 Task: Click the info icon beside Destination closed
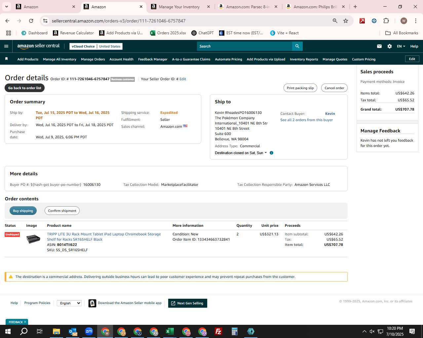tap(271, 153)
